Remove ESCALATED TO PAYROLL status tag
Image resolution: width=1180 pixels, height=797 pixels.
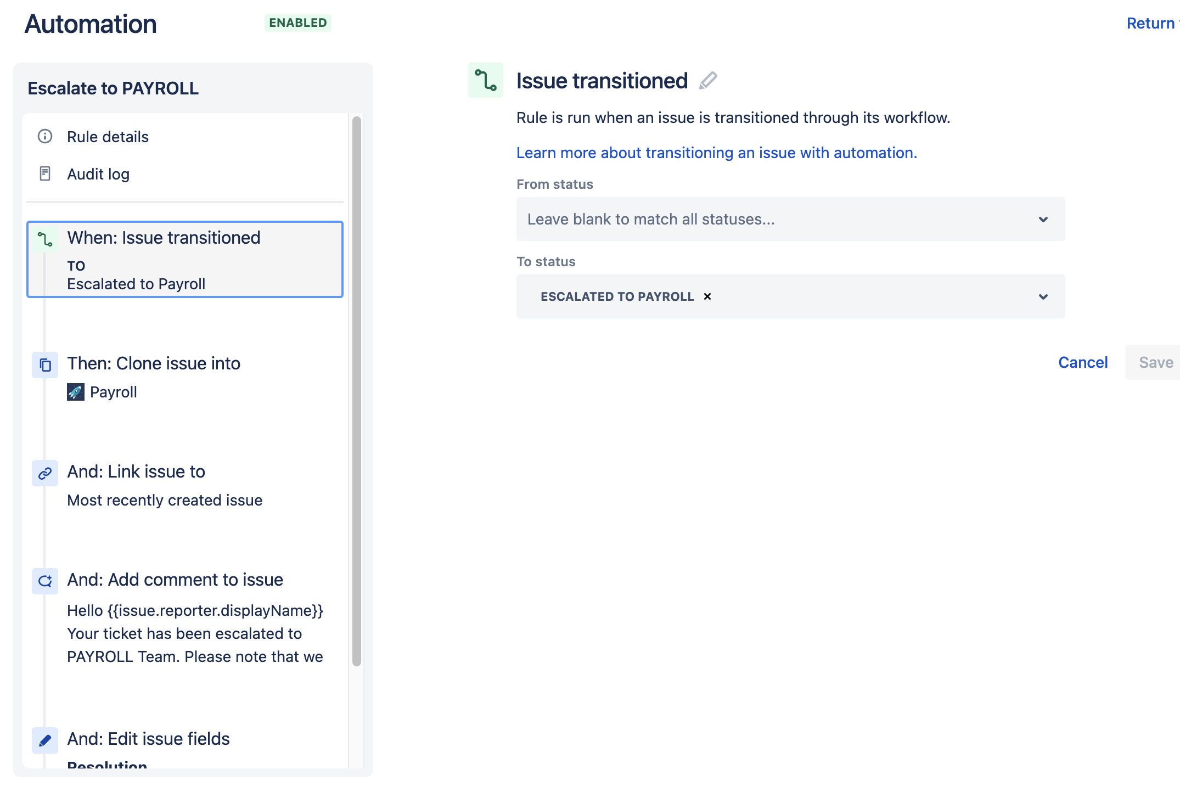click(707, 296)
